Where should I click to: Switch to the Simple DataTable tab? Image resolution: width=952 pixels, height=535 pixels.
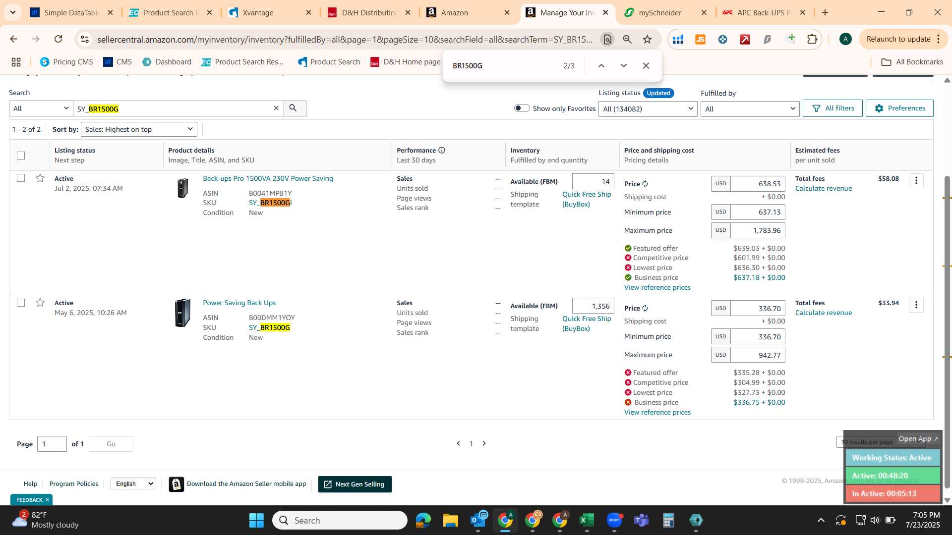tap(71, 12)
